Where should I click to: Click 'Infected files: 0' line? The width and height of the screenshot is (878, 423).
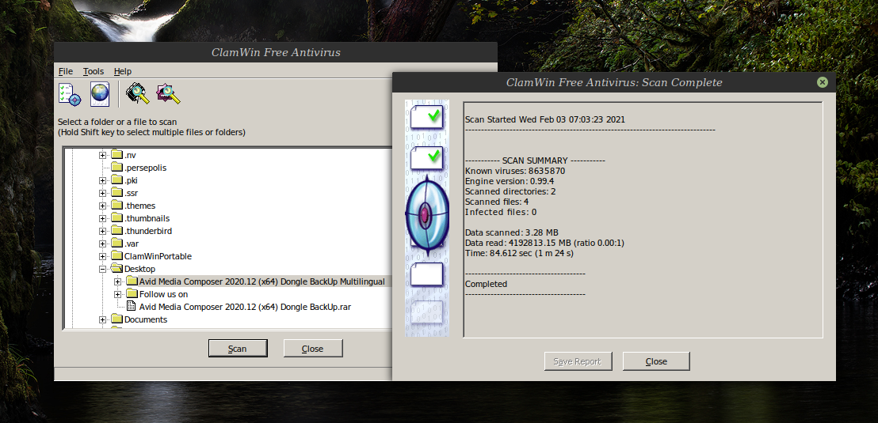point(501,213)
